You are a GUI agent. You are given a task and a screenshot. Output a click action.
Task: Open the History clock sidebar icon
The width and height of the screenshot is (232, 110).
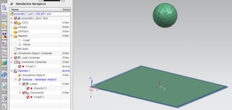pyautogui.click(x=4, y=98)
